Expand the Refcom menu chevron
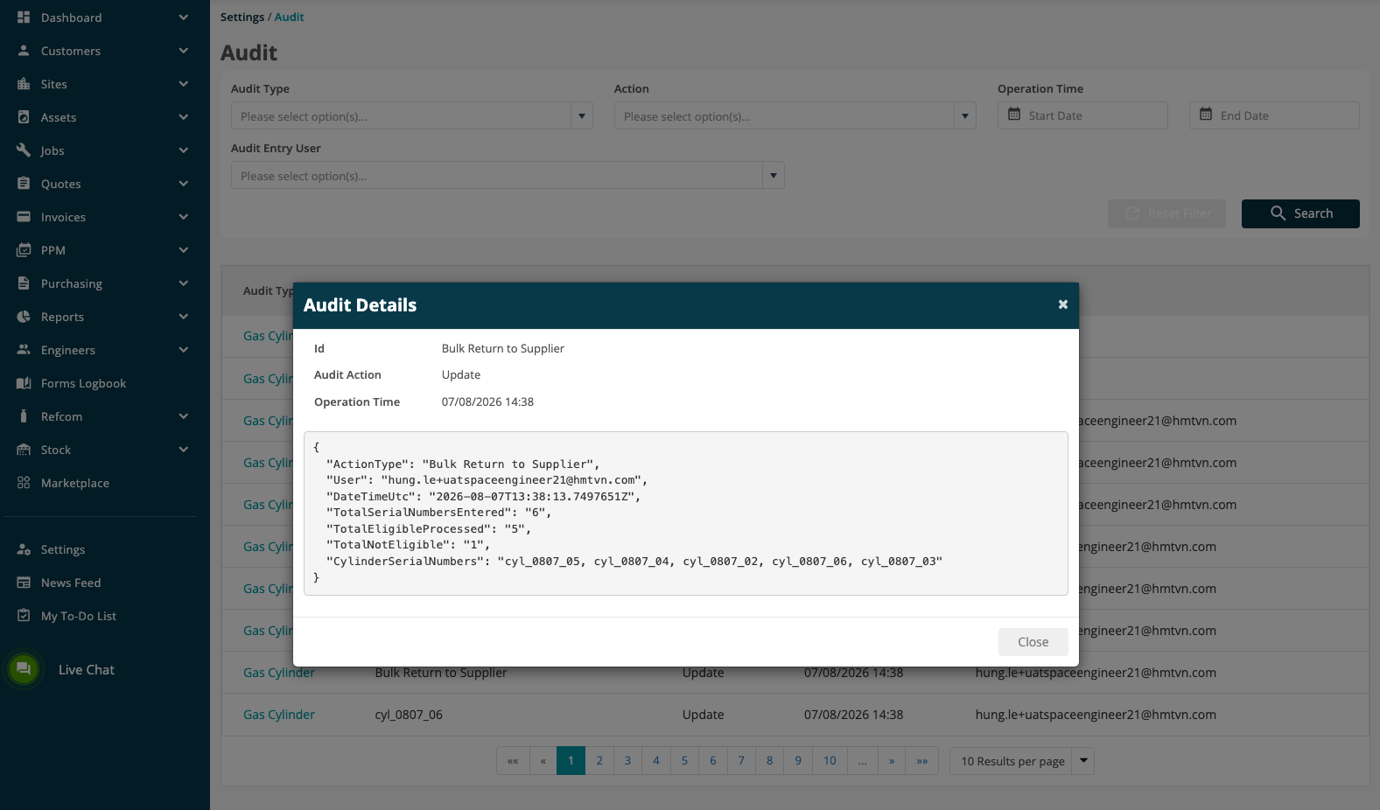1380x810 pixels. (184, 416)
